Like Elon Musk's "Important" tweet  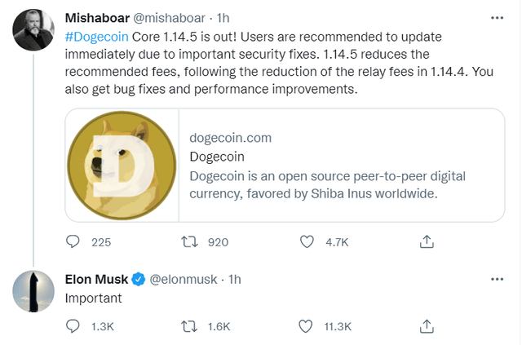(307, 326)
